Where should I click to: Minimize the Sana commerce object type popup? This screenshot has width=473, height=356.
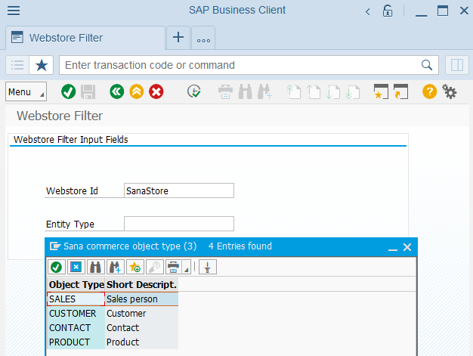tap(392, 248)
